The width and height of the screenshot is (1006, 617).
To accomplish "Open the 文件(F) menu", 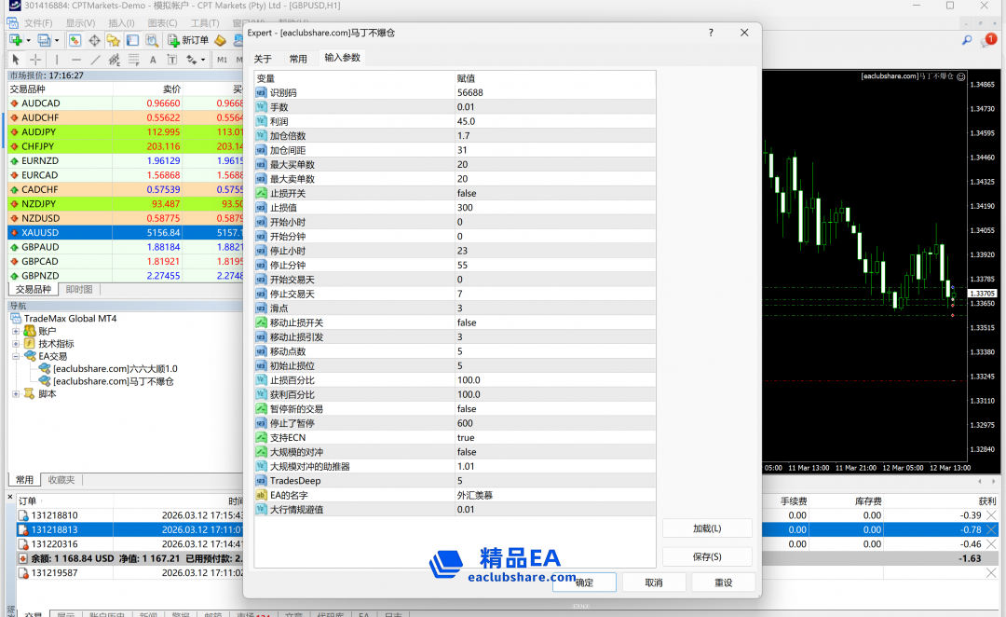I will (38, 22).
